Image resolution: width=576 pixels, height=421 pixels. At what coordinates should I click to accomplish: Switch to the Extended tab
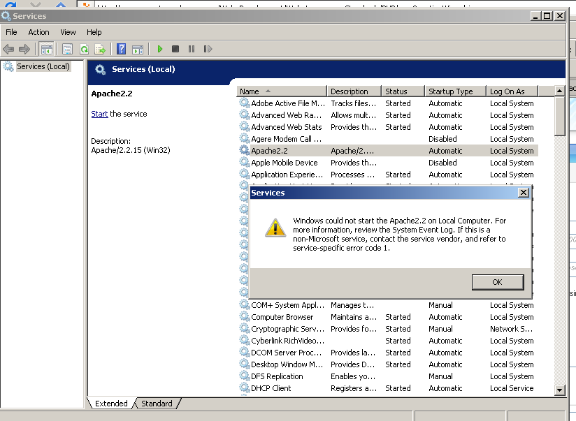pos(111,404)
